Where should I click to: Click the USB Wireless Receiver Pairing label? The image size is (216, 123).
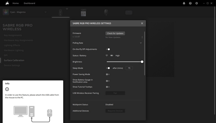tap(86, 93)
